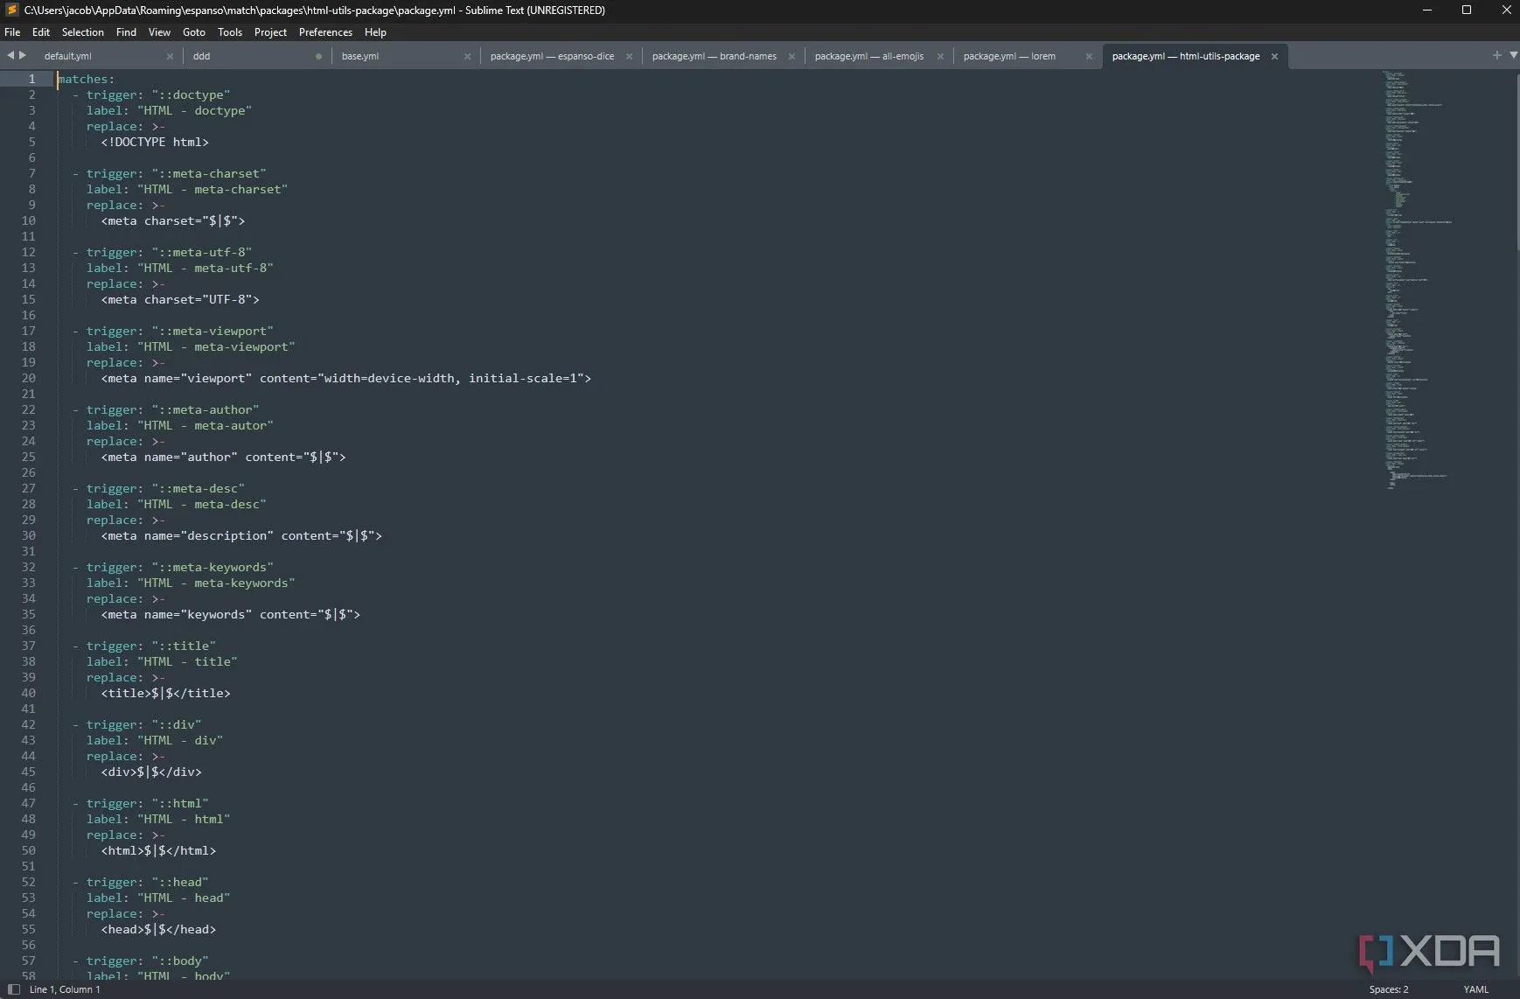Click "HTML - meta-viewport" label text
Viewport: 1520px width, 999px height.
[216, 346]
